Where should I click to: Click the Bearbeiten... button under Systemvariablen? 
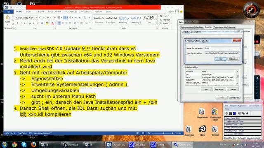pyautogui.click(x=220, y=90)
